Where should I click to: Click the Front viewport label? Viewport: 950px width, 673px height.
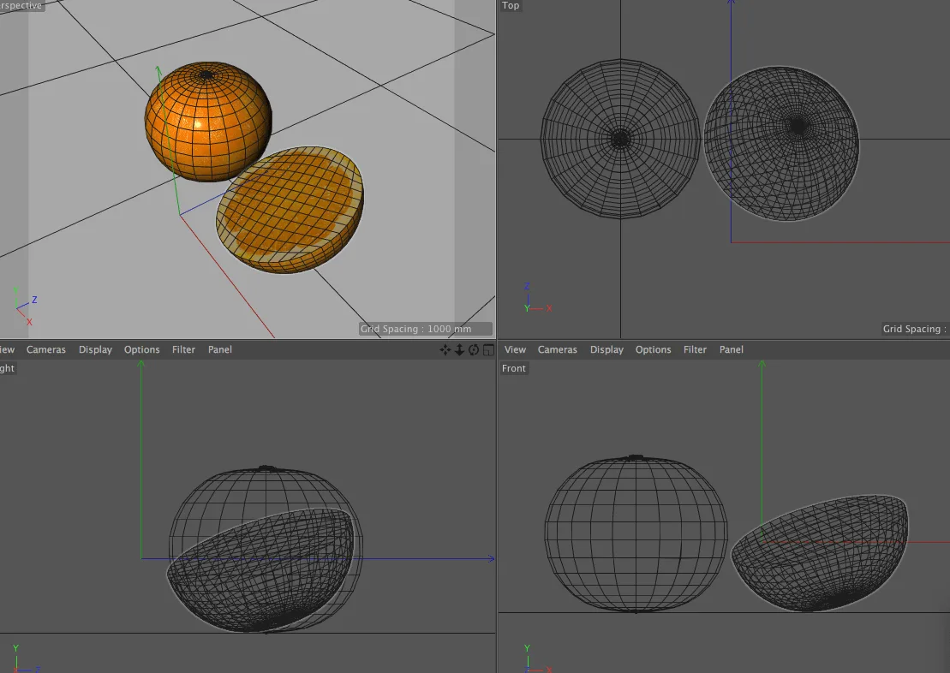coord(513,368)
